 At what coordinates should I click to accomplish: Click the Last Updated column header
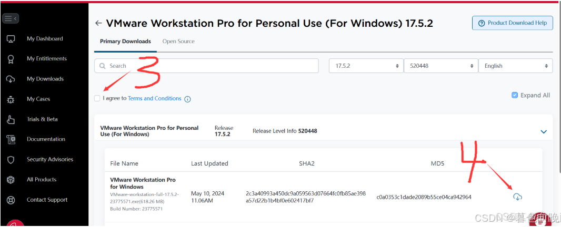pyautogui.click(x=209, y=163)
